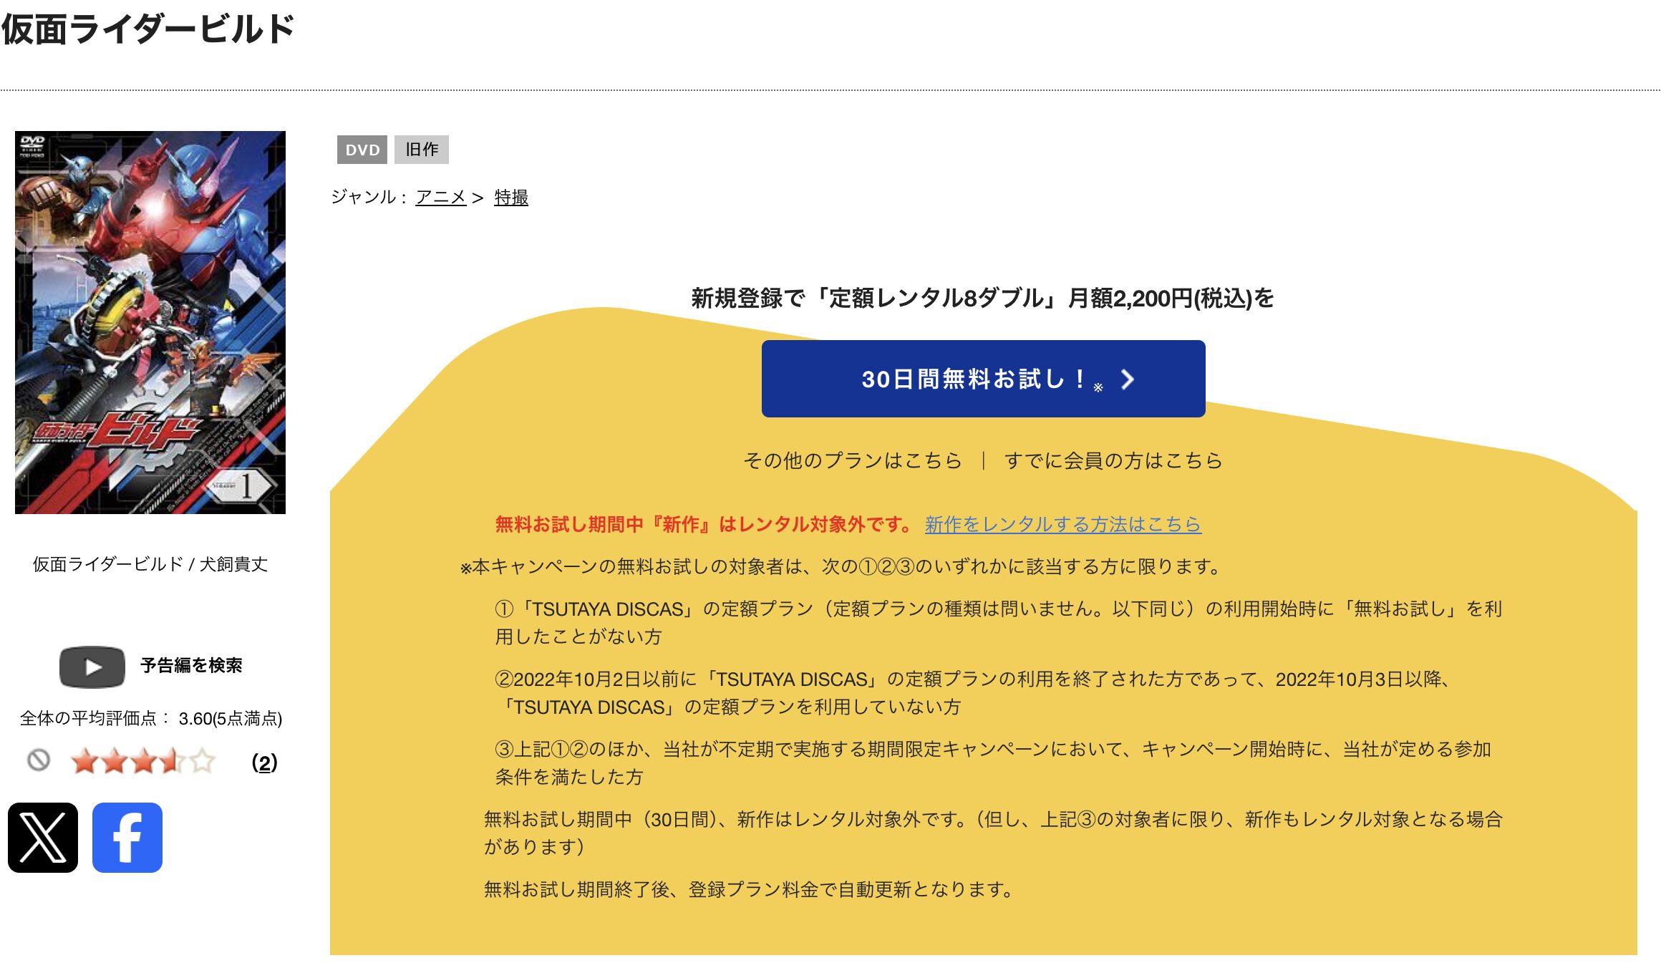This screenshot has height=968, width=1661.
Task: Click the 無料お試し期間中（30日間） paragraph
Action: (993, 833)
